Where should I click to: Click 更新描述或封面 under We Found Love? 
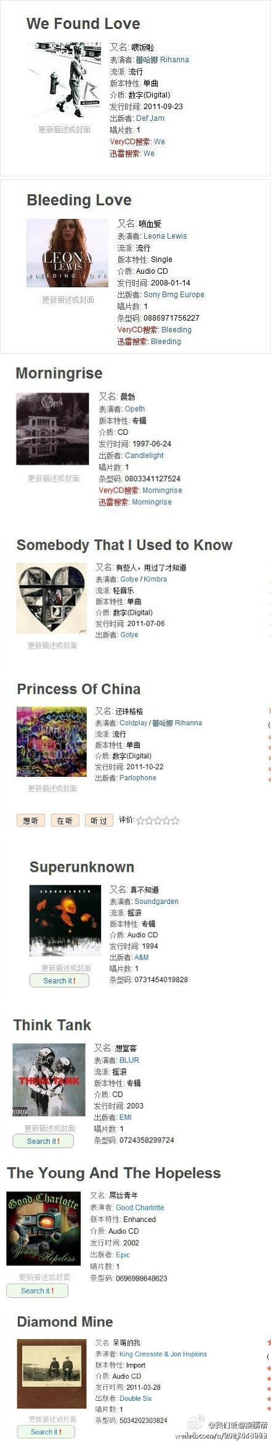click(x=65, y=129)
